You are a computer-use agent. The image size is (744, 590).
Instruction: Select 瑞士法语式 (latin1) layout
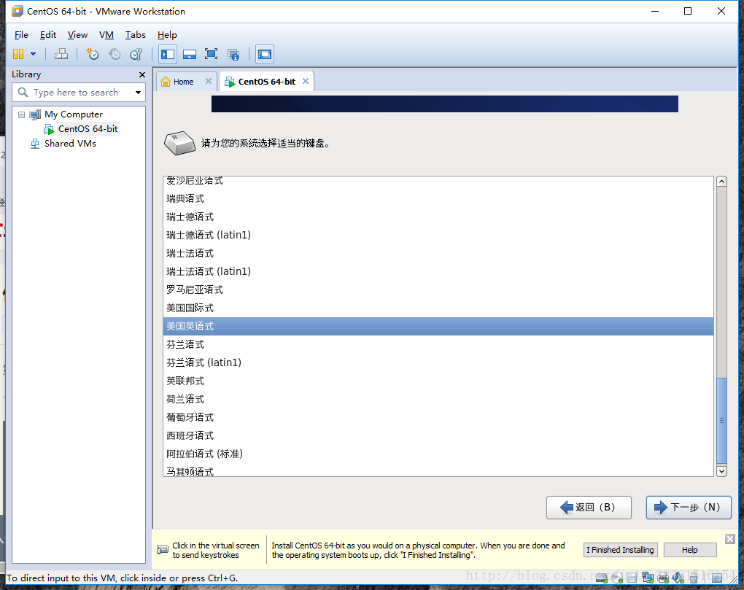[x=438, y=272]
